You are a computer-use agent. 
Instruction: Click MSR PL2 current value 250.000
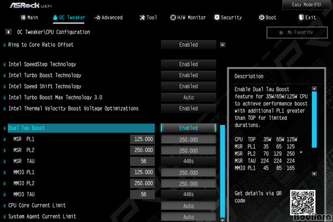(143, 150)
